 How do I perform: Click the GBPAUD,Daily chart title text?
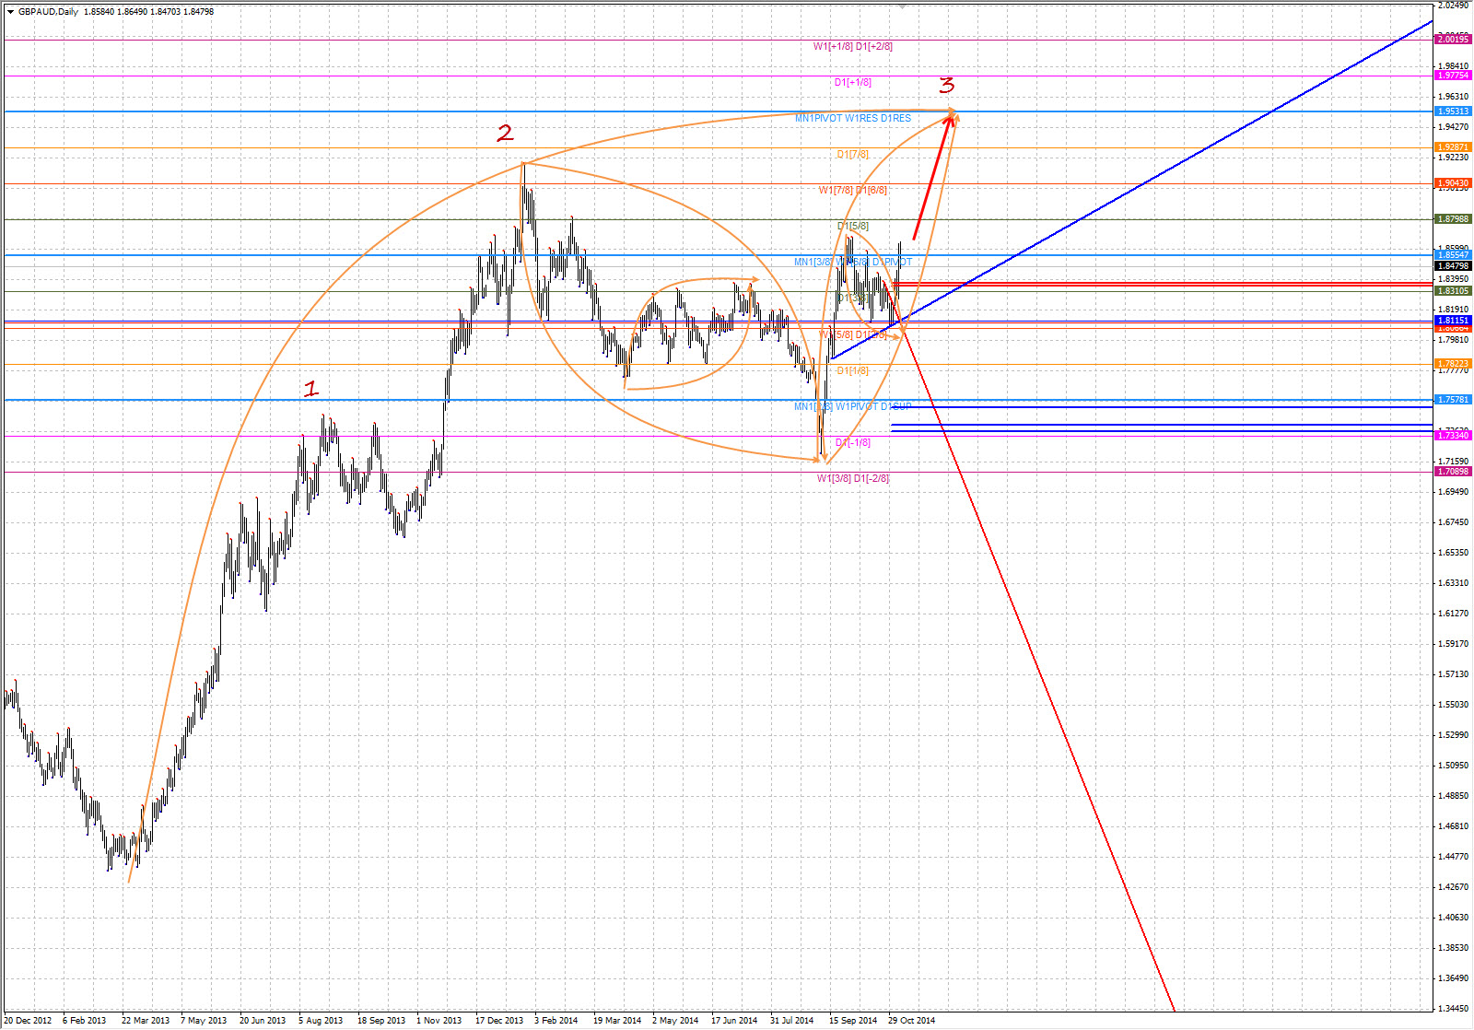[48, 12]
